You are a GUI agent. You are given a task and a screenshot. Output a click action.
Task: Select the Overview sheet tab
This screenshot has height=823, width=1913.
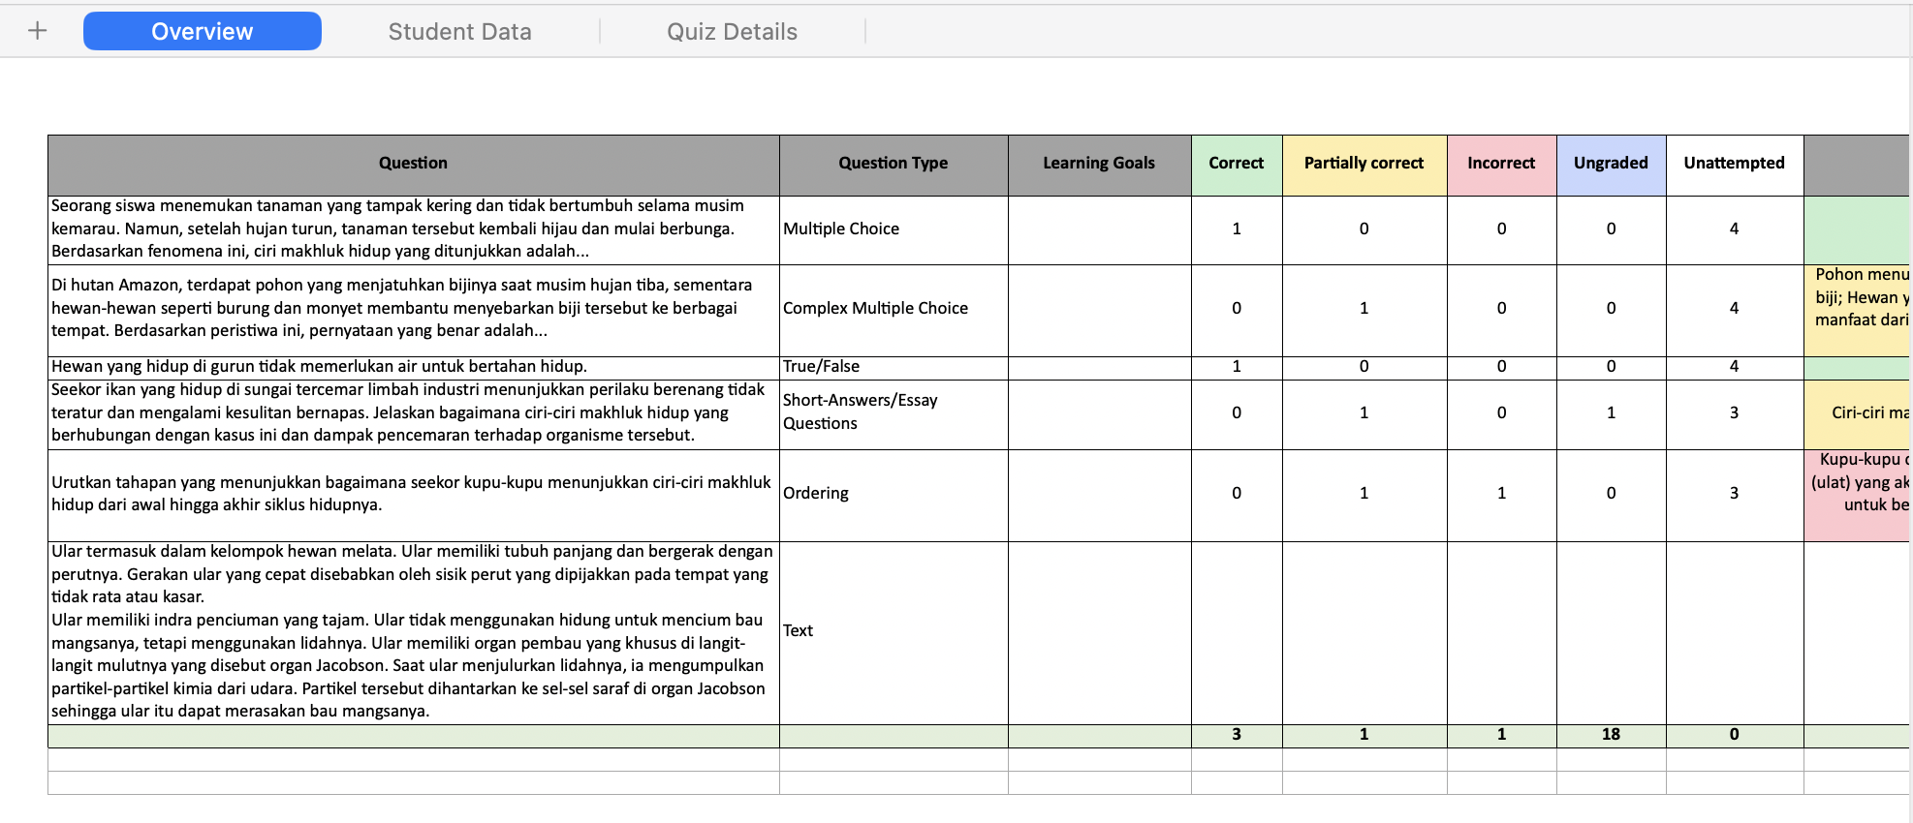203,32
